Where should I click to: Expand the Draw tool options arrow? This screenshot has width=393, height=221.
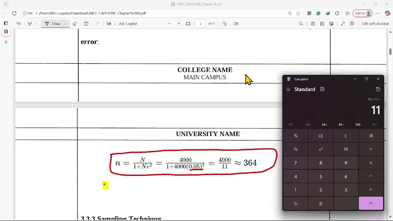[x=65, y=24]
